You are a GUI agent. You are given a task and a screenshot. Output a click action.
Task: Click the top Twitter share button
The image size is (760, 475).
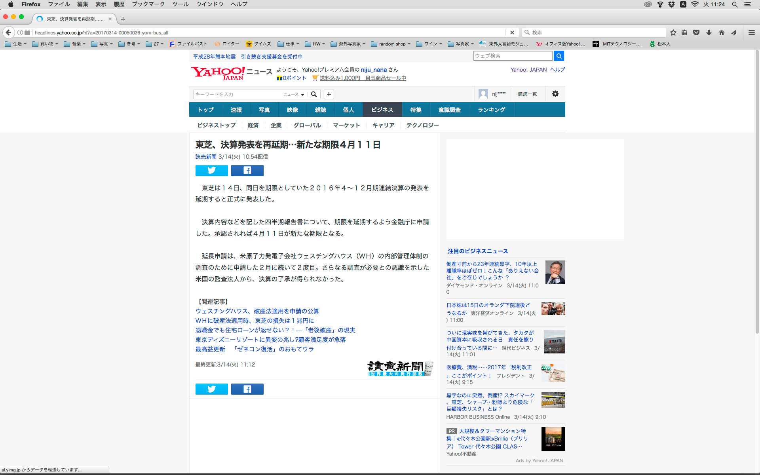pyautogui.click(x=211, y=171)
